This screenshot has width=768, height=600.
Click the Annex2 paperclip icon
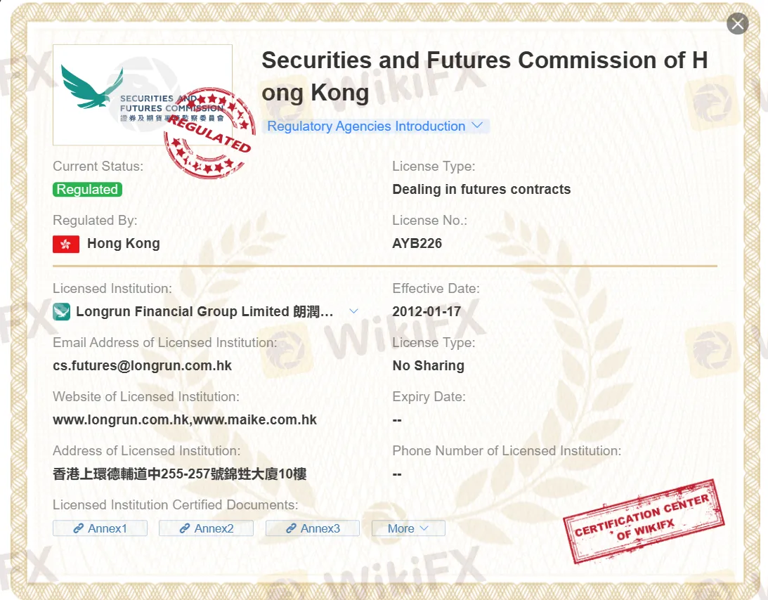pos(185,528)
